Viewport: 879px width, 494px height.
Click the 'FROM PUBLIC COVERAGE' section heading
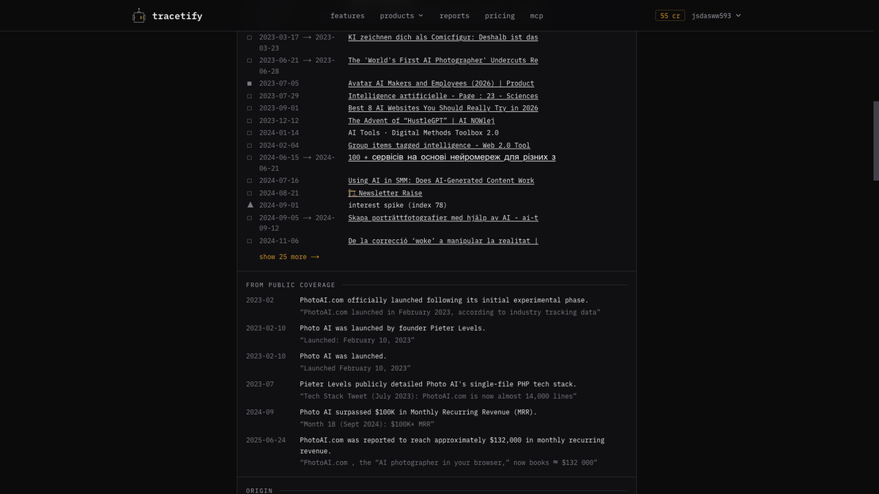pos(290,285)
